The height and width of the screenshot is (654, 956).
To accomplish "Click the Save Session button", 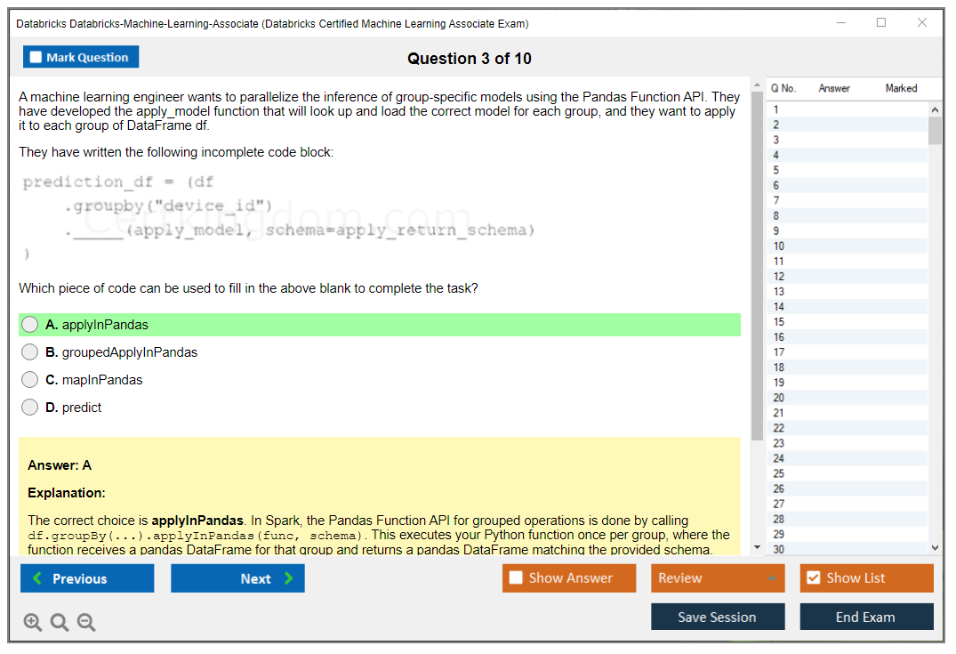I will point(718,616).
